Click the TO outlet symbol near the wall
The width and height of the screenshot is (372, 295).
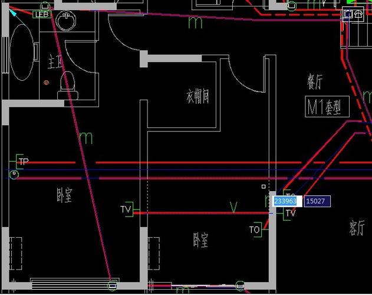click(255, 230)
